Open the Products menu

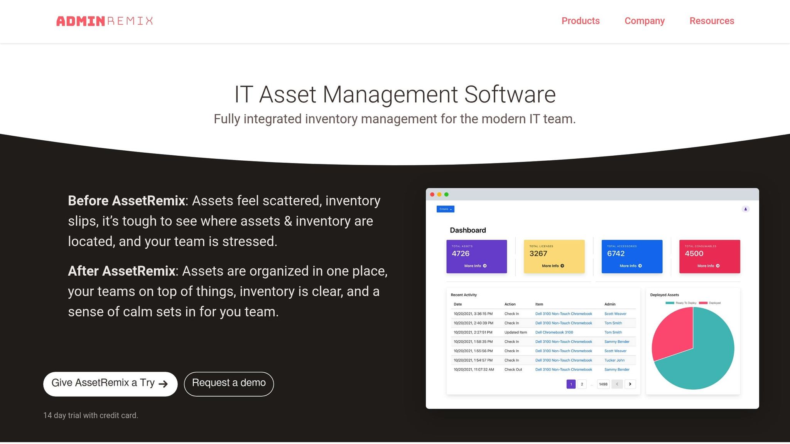(x=581, y=21)
